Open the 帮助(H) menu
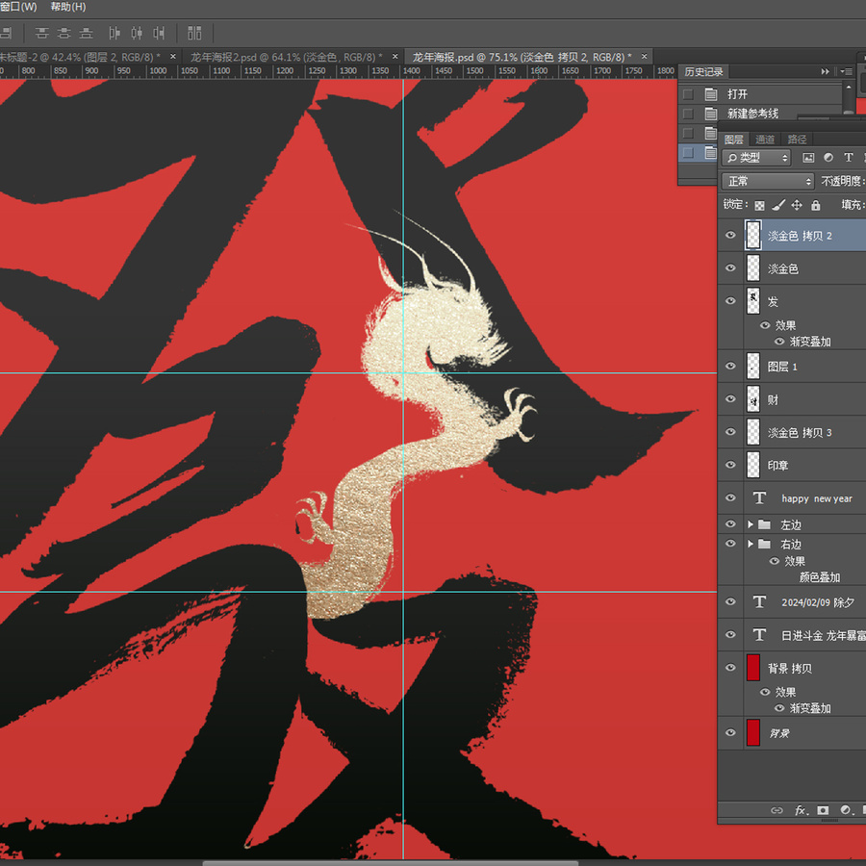 pyautogui.click(x=68, y=7)
